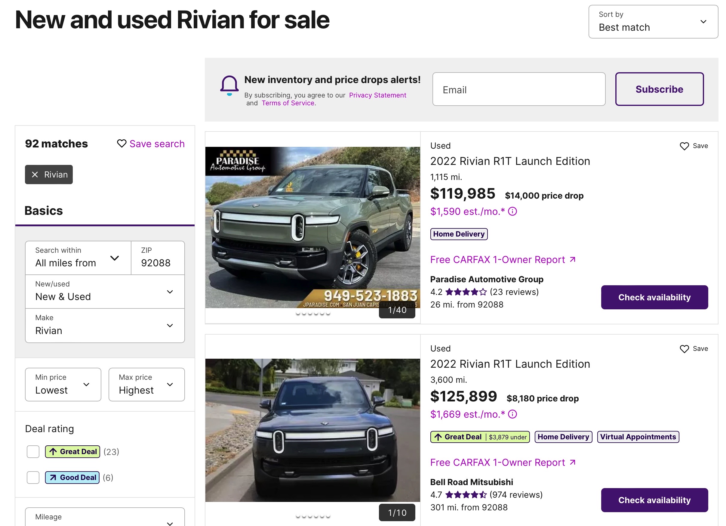Open the CARFAX report for the 1,115 mi. listing
This screenshot has width=726, height=526.
(503, 259)
